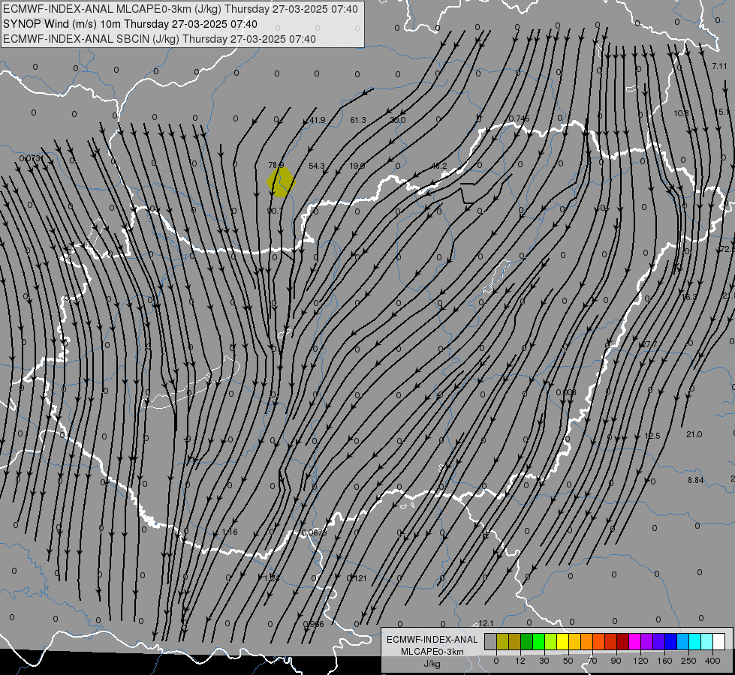Click the map value 21.0

(x=694, y=435)
